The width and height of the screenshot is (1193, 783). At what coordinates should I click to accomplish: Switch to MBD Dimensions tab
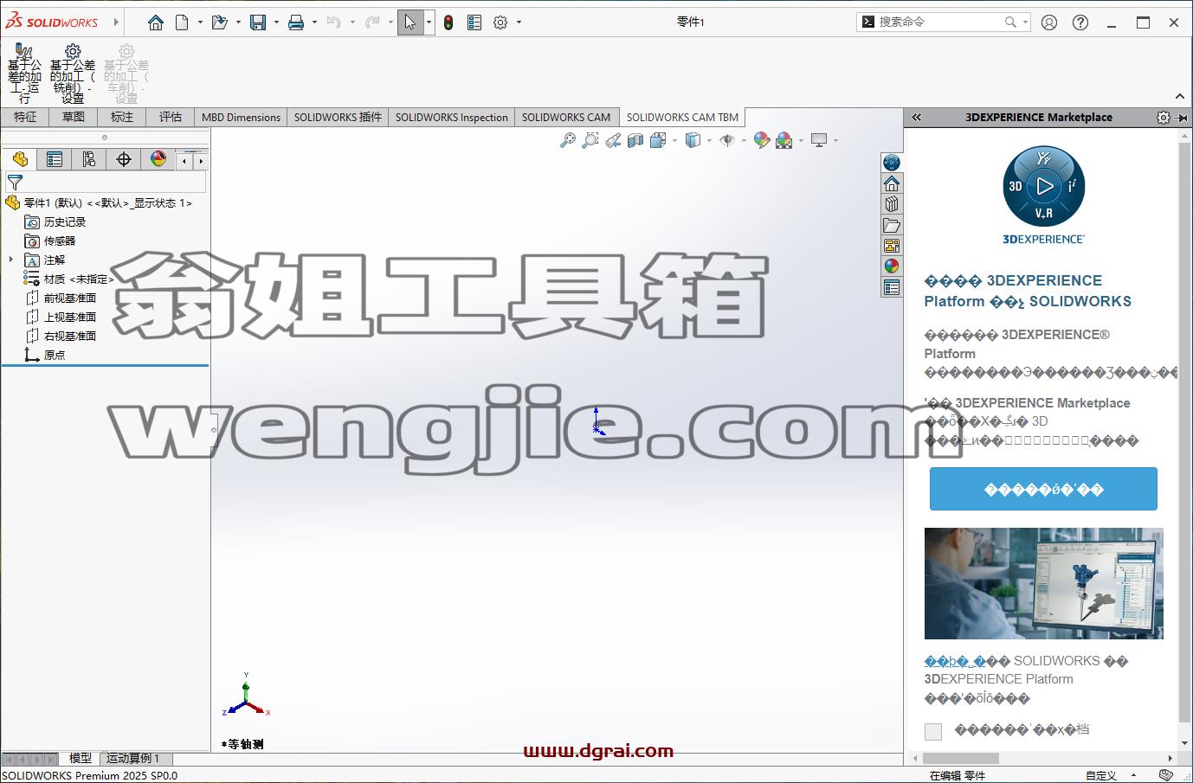[241, 117]
